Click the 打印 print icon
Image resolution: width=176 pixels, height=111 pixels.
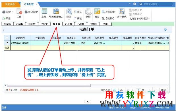tap(4, 12)
